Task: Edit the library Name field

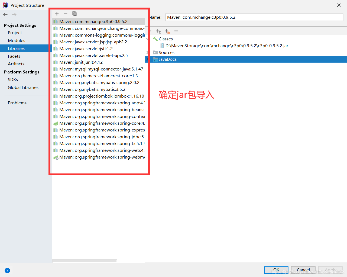Action: pos(254,17)
